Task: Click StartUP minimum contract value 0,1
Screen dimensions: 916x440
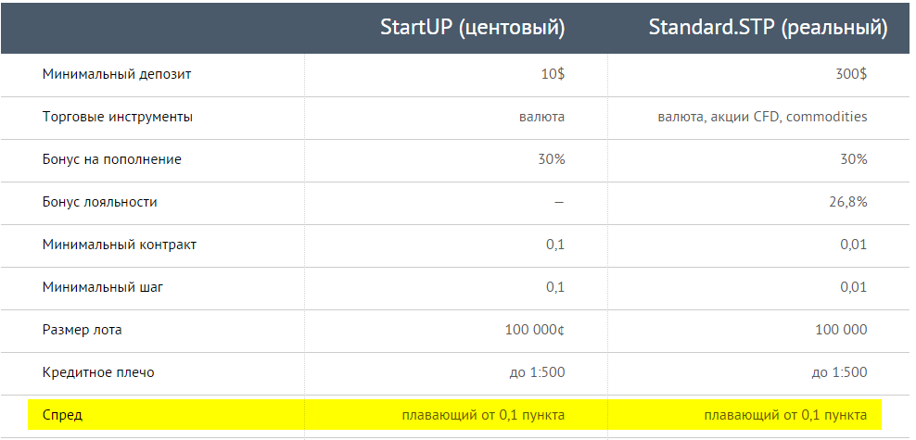Action: pyautogui.click(x=555, y=245)
